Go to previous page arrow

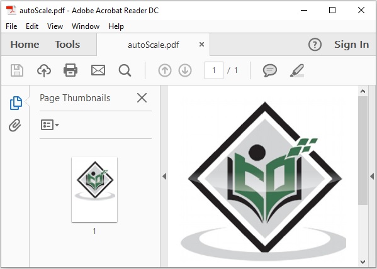165,70
